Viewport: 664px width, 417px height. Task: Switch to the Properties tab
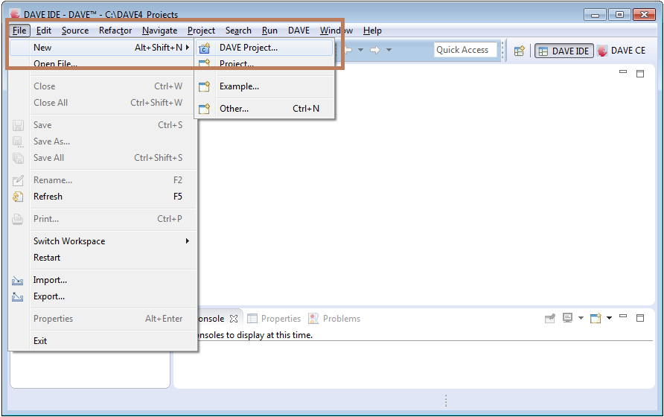tap(274, 319)
